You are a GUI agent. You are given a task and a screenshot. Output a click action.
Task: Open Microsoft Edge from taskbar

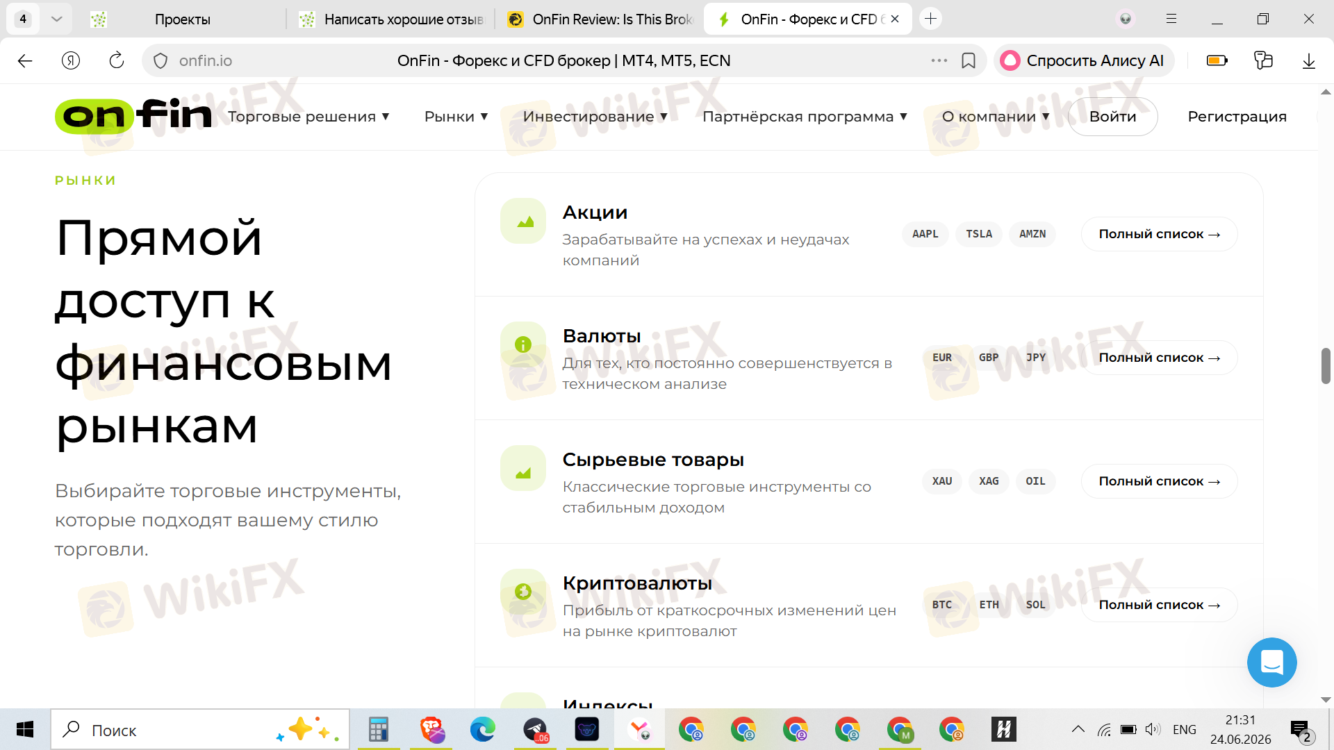[483, 729]
